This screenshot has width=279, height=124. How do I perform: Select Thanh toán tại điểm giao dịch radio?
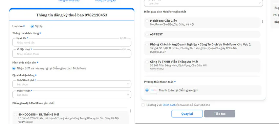coord(147,90)
